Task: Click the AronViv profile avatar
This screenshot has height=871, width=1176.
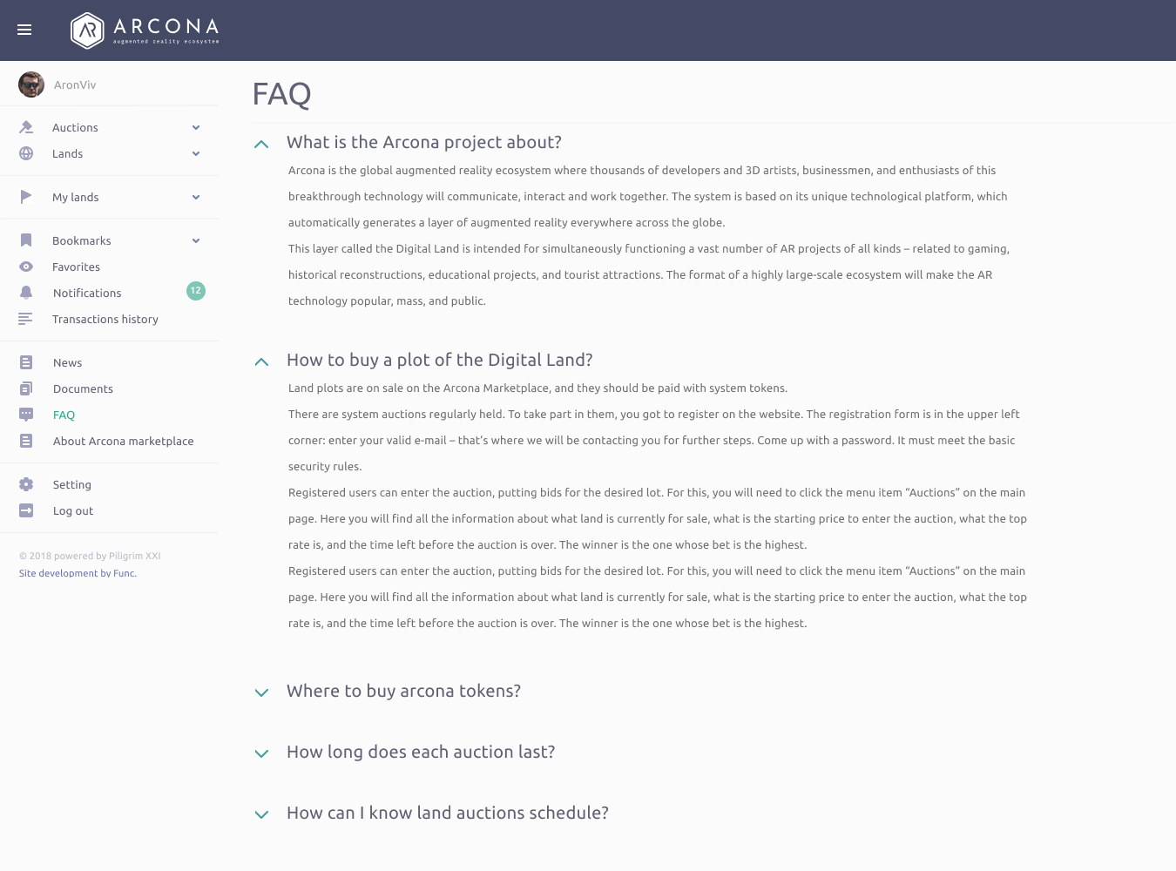Action: [31, 84]
